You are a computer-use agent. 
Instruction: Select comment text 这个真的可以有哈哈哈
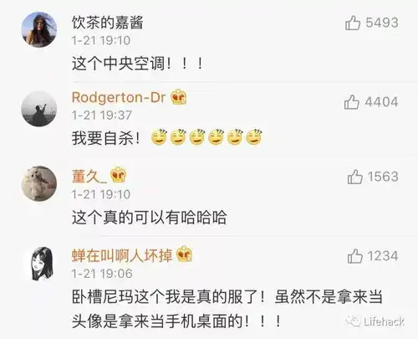coord(150,218)
